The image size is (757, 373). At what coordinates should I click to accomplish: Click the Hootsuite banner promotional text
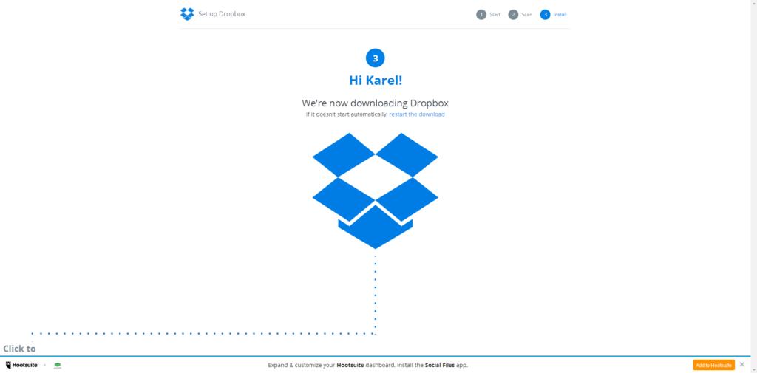368,366
